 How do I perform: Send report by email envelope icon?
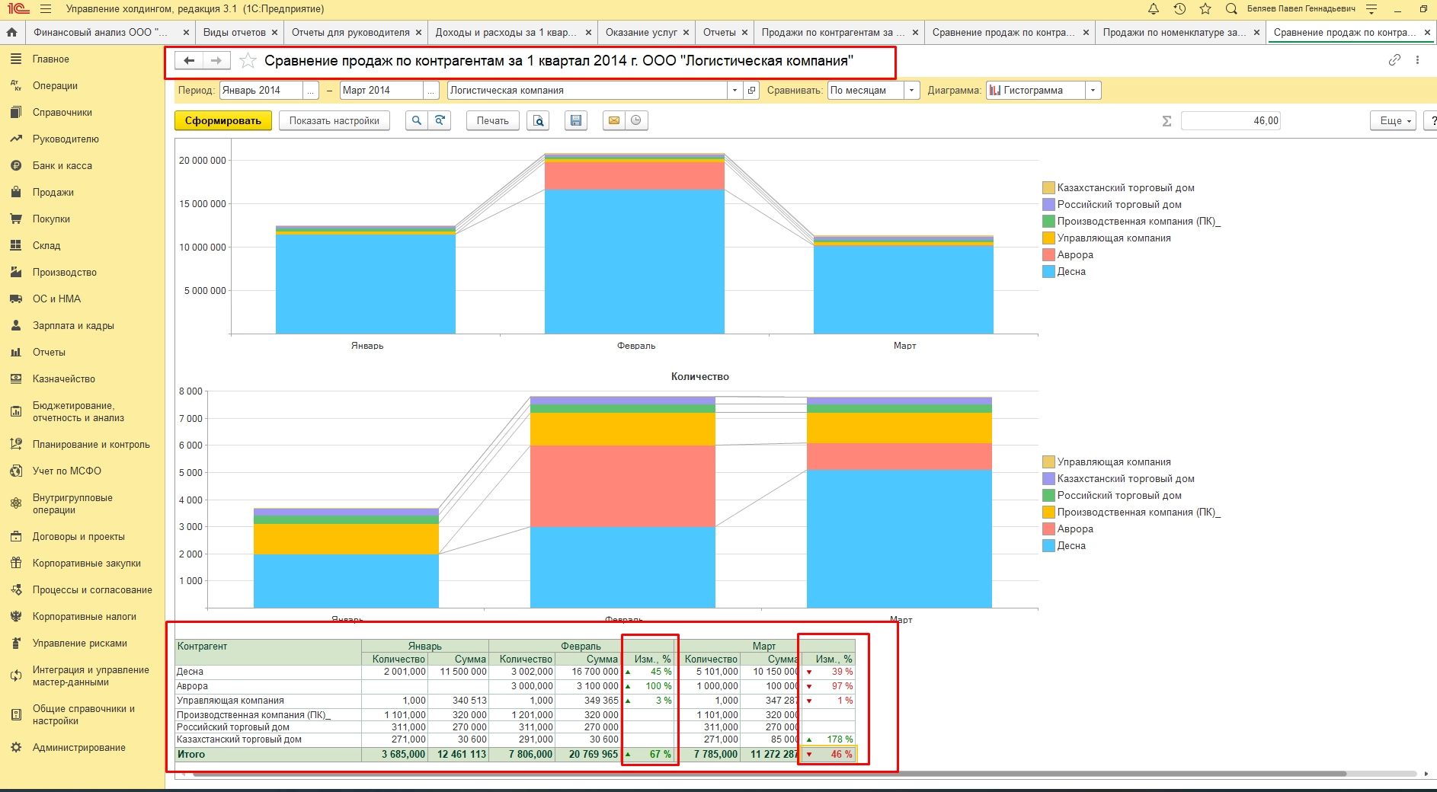click(613, 120)
